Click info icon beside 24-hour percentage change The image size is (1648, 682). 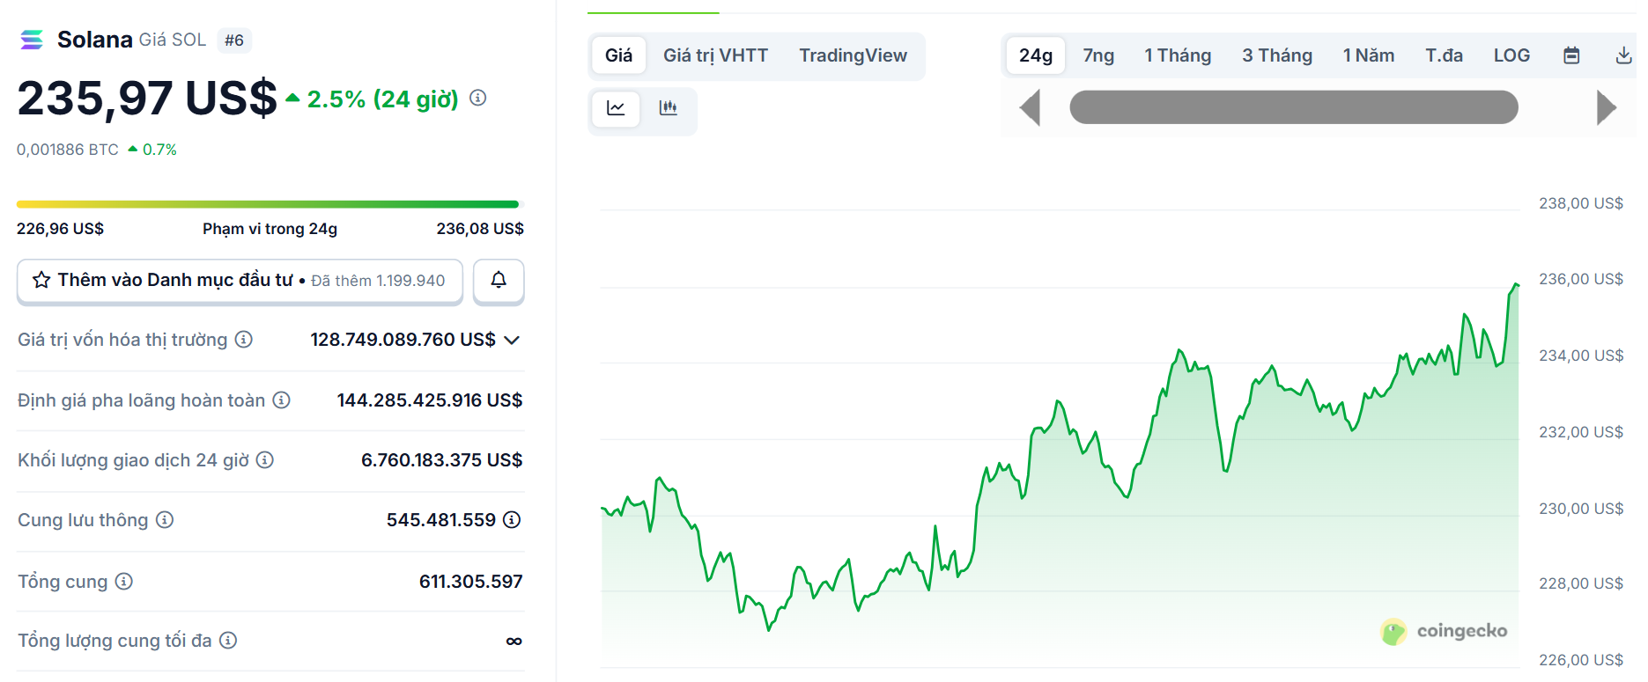click(x=478, y=98)
